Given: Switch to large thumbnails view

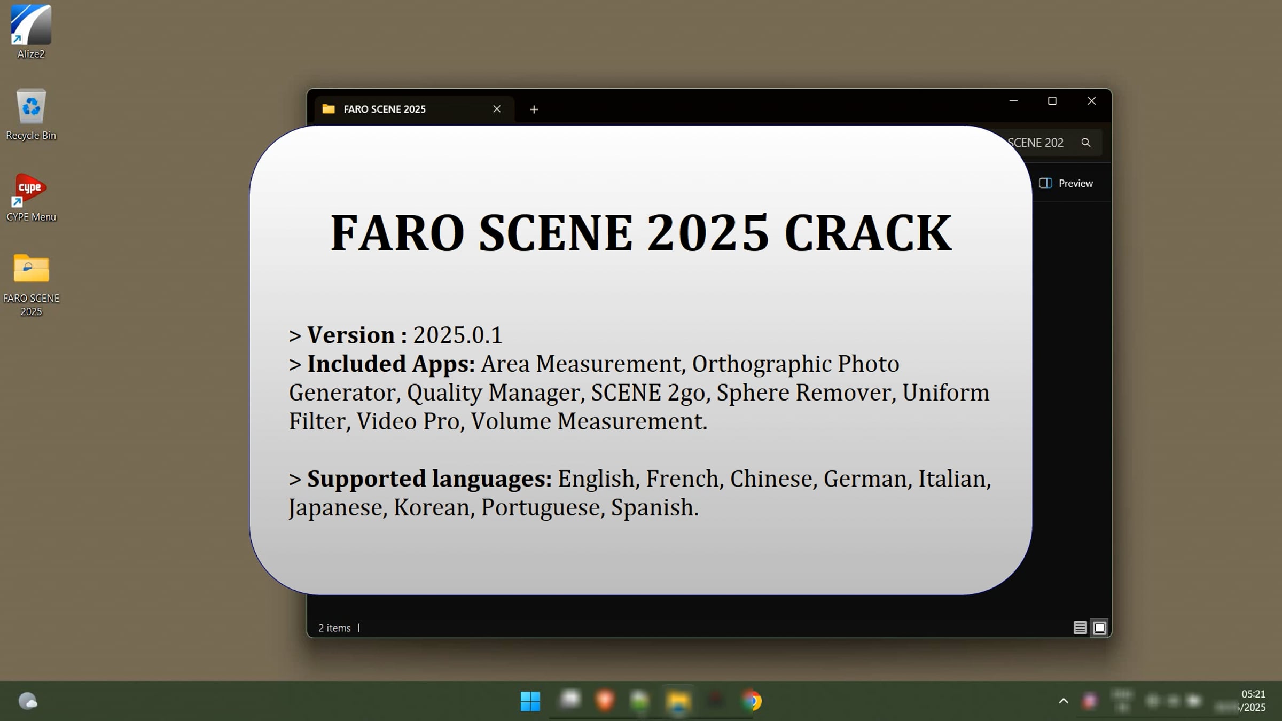Looking at the screenshot, I should point(1099,628).
